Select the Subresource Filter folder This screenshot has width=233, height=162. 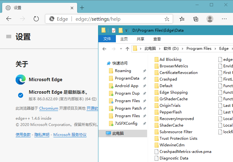[x=173, y=132]
